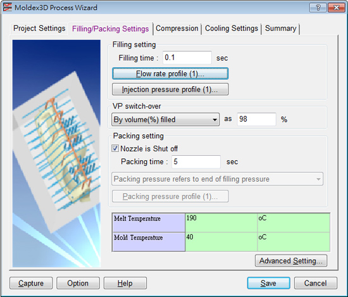The image size is (348, 297).
Task: Click the Mold Temperature value 40
Action: (221, 242)
